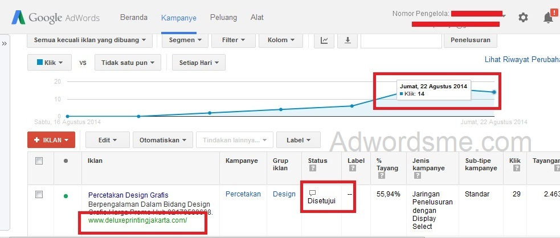This screenshot has height=238, width=560.
Task: Open the Klik metric dropdown
Action: (x=50, y=63)
